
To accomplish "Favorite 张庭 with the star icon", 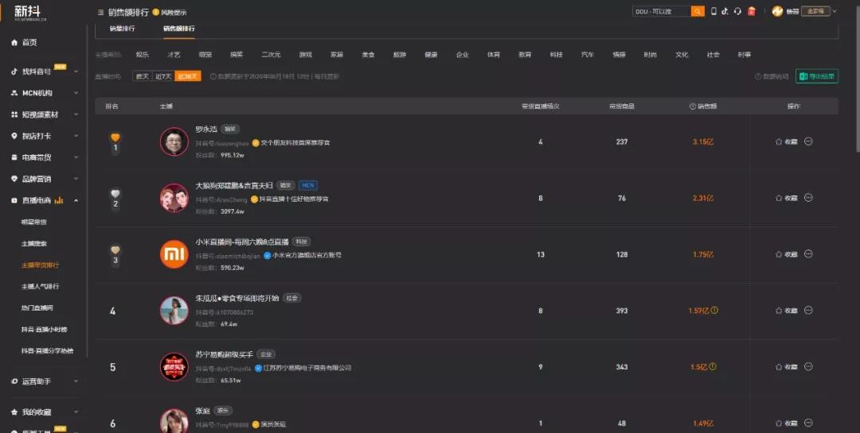I will [778, 423].
